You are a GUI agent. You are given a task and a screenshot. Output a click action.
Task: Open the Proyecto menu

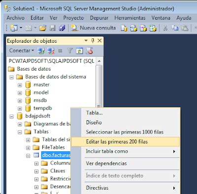[73, 18]
